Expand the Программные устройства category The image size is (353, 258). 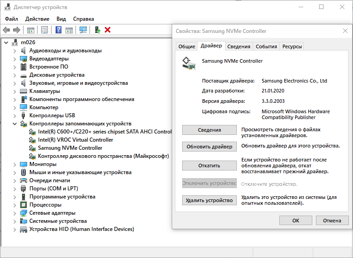[14, 197]
